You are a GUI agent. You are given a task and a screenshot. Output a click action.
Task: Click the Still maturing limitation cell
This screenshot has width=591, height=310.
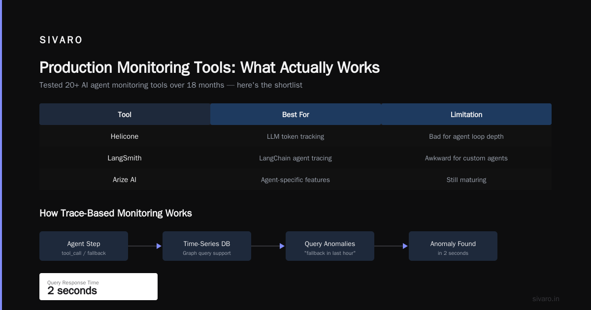point(466,180)
